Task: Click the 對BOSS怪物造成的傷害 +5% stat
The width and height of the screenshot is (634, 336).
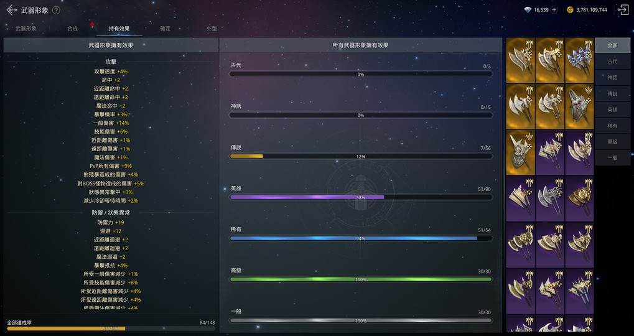Action: [111, 184]
